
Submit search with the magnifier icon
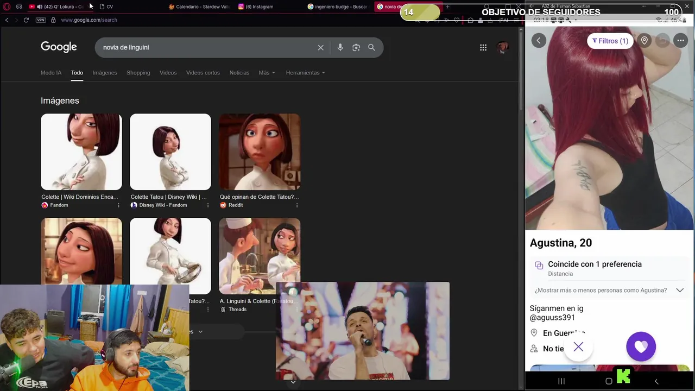tap(371, 47)
